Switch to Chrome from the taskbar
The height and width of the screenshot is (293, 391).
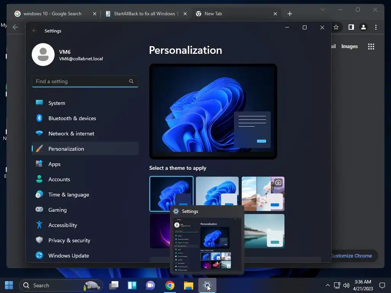[x=170, y=285]
